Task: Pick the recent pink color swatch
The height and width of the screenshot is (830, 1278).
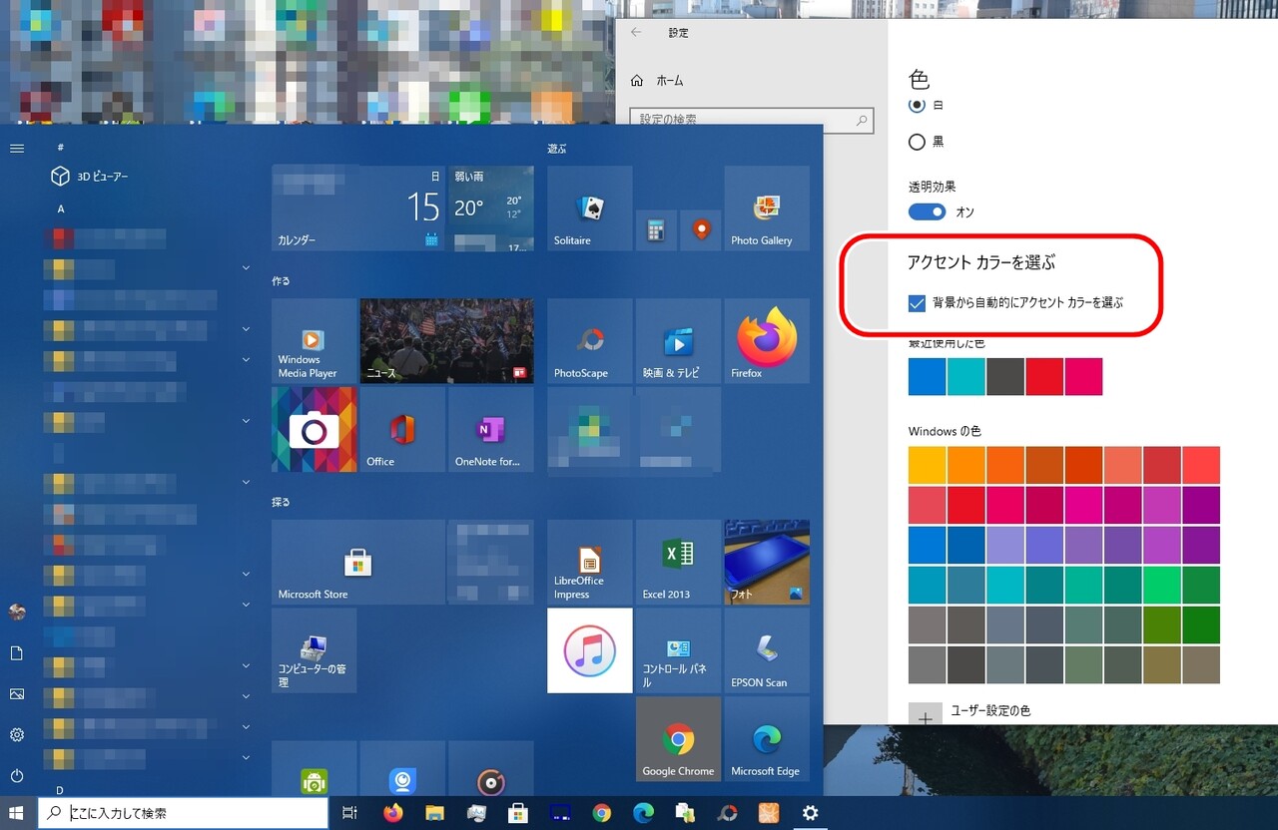Action: (1083, 377)
